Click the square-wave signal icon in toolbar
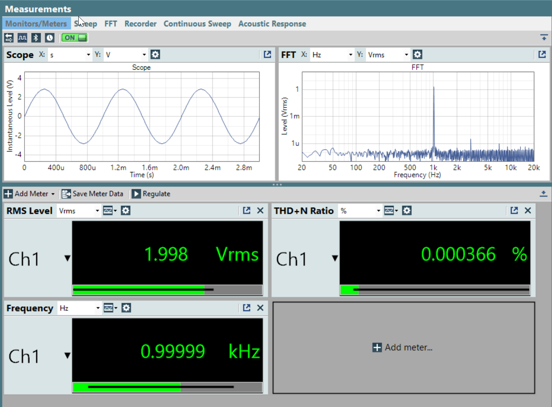Viewport: 552px width, 407px height. tap(23, 38)
